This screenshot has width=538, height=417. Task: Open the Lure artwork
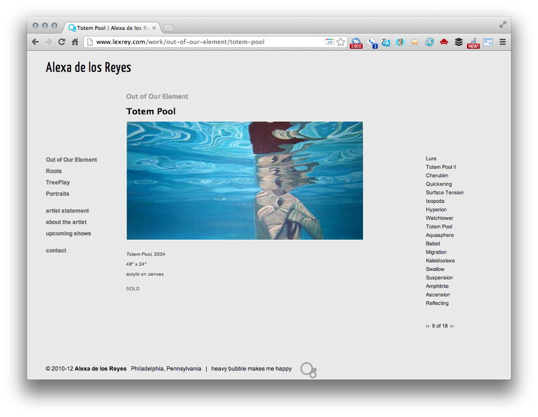pos(431,159)
